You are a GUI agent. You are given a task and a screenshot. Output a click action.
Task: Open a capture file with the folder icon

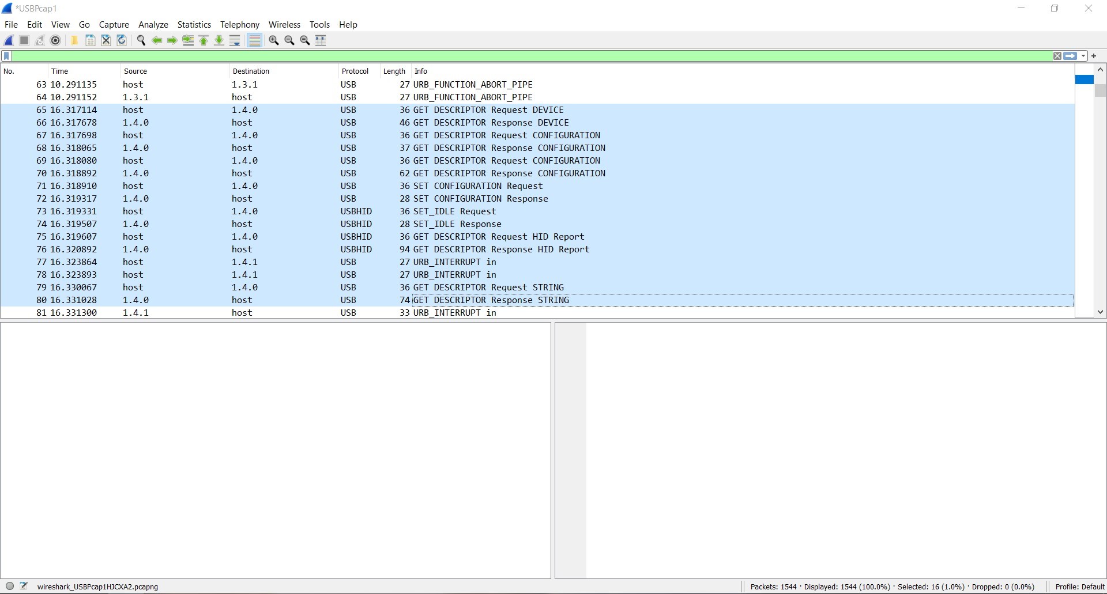pyautogui.click(x=74, y=40)
